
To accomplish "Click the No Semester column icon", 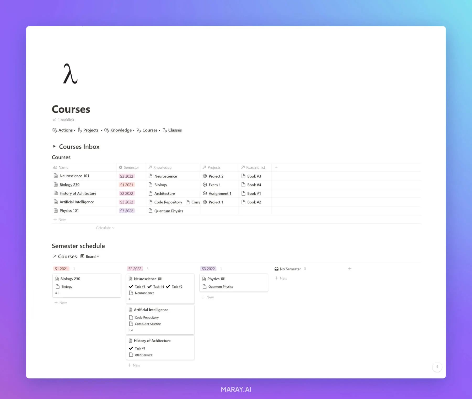I will [277, 269].
